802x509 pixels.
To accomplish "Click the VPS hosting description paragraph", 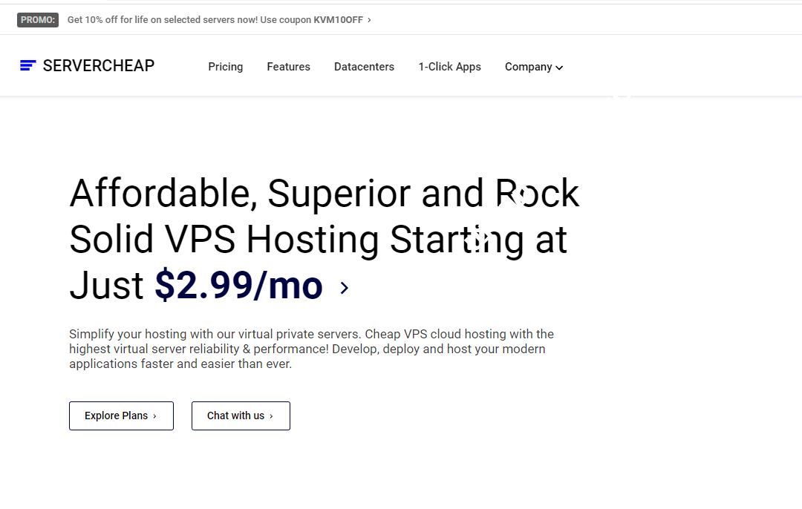I will tap(310, 349).
